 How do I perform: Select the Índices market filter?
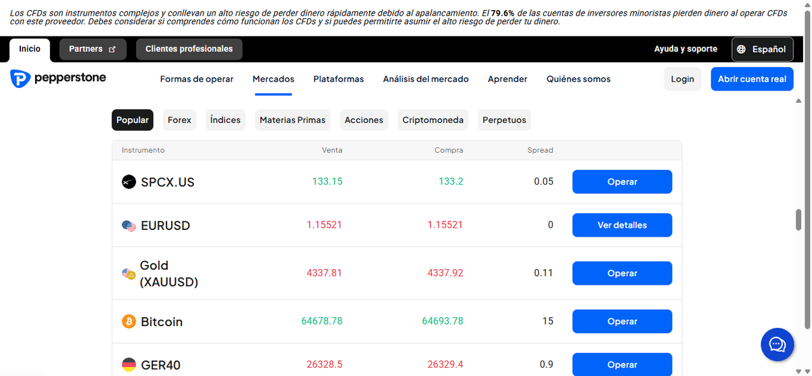tap(225, 120)
